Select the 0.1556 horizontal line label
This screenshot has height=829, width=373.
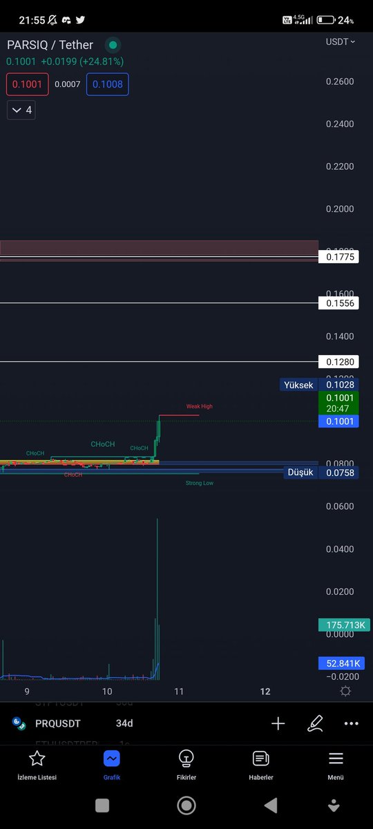[x=338, y=303]
